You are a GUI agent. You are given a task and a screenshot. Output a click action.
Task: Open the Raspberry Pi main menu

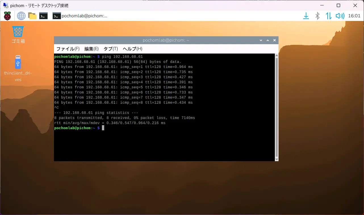coord(7,16)
